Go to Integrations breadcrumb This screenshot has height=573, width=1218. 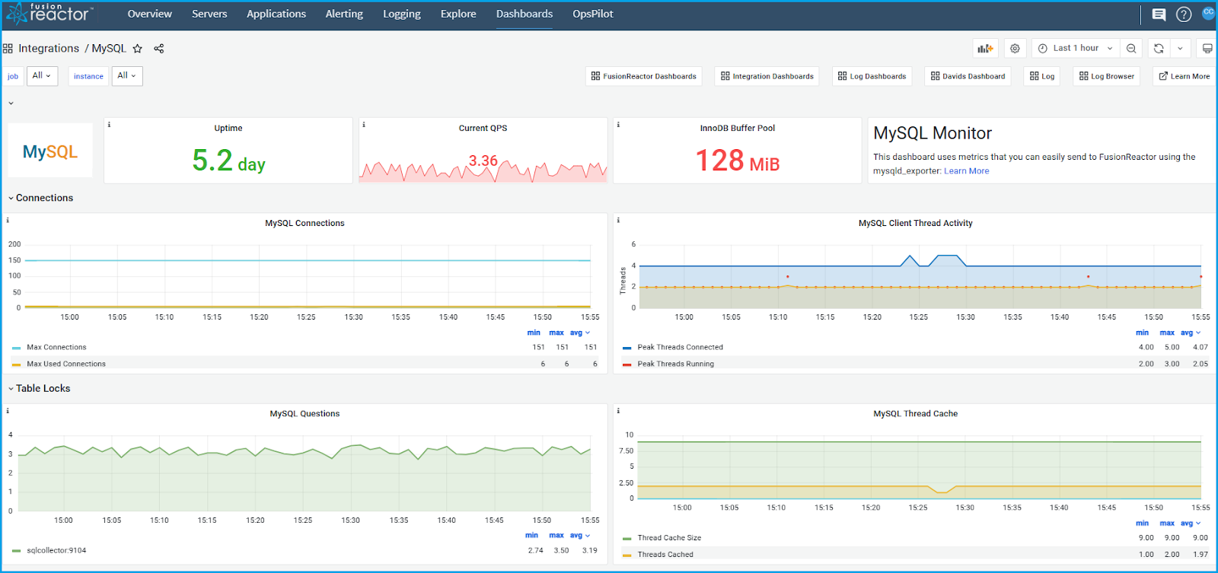coord(49,49)
